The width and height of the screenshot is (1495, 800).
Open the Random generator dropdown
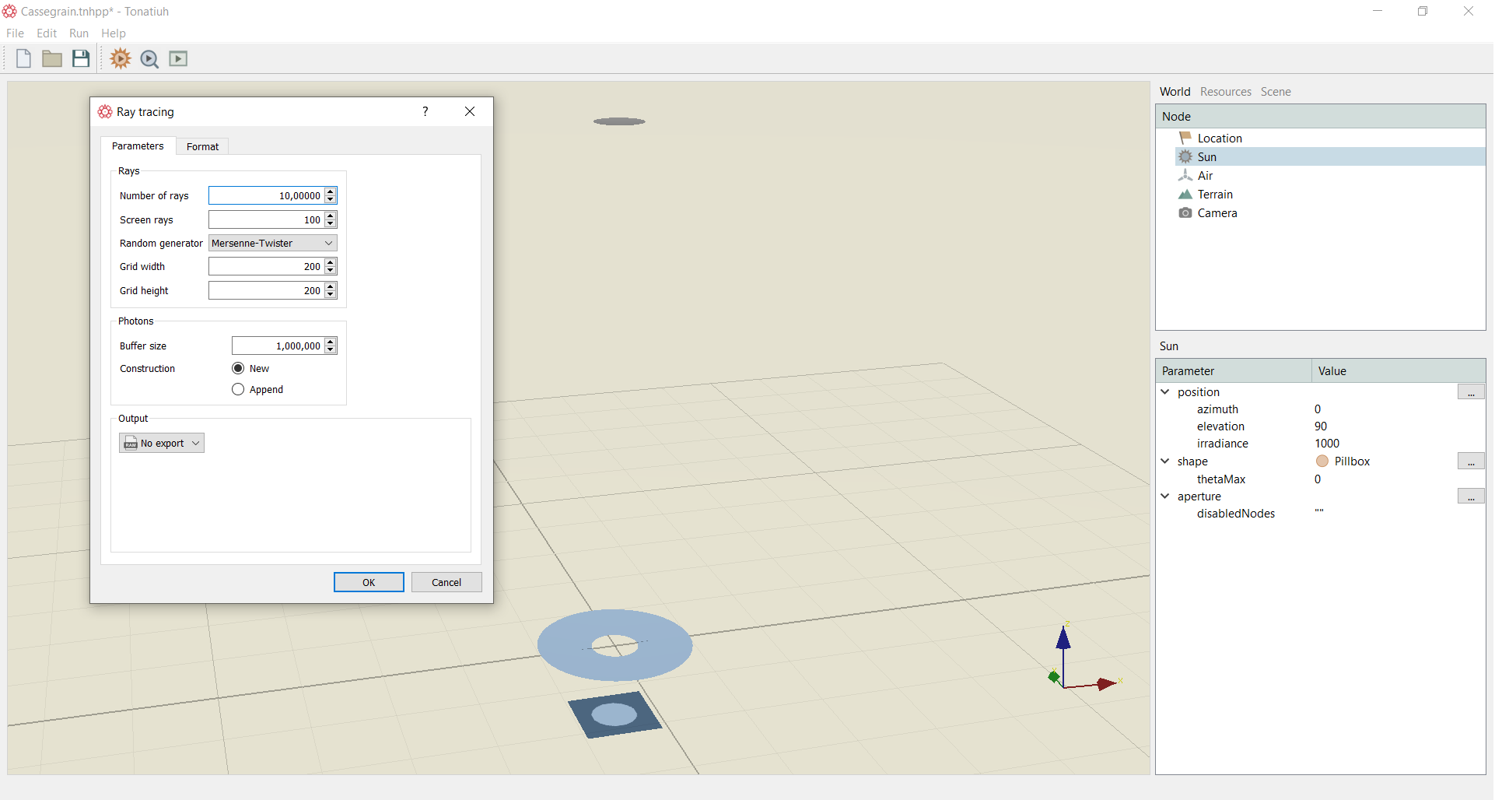tap(273, 243)
